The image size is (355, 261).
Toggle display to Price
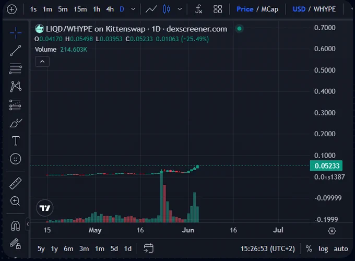coord(245,9)
